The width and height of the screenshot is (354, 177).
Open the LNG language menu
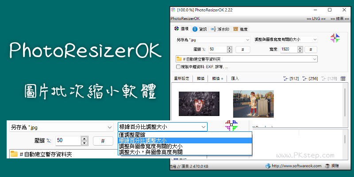click(x=316, y=19)
